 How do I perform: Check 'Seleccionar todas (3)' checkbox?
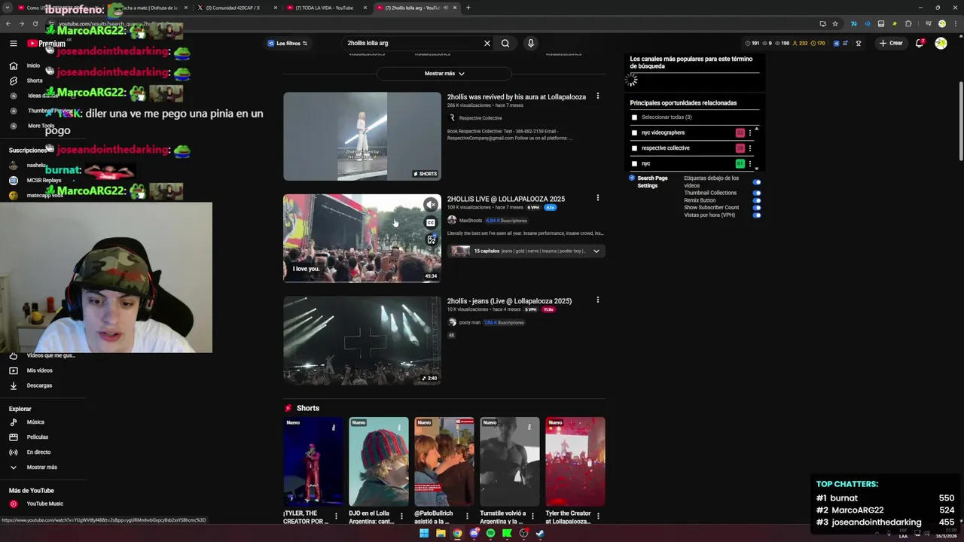pyautogui.click(x=634, y=117)
